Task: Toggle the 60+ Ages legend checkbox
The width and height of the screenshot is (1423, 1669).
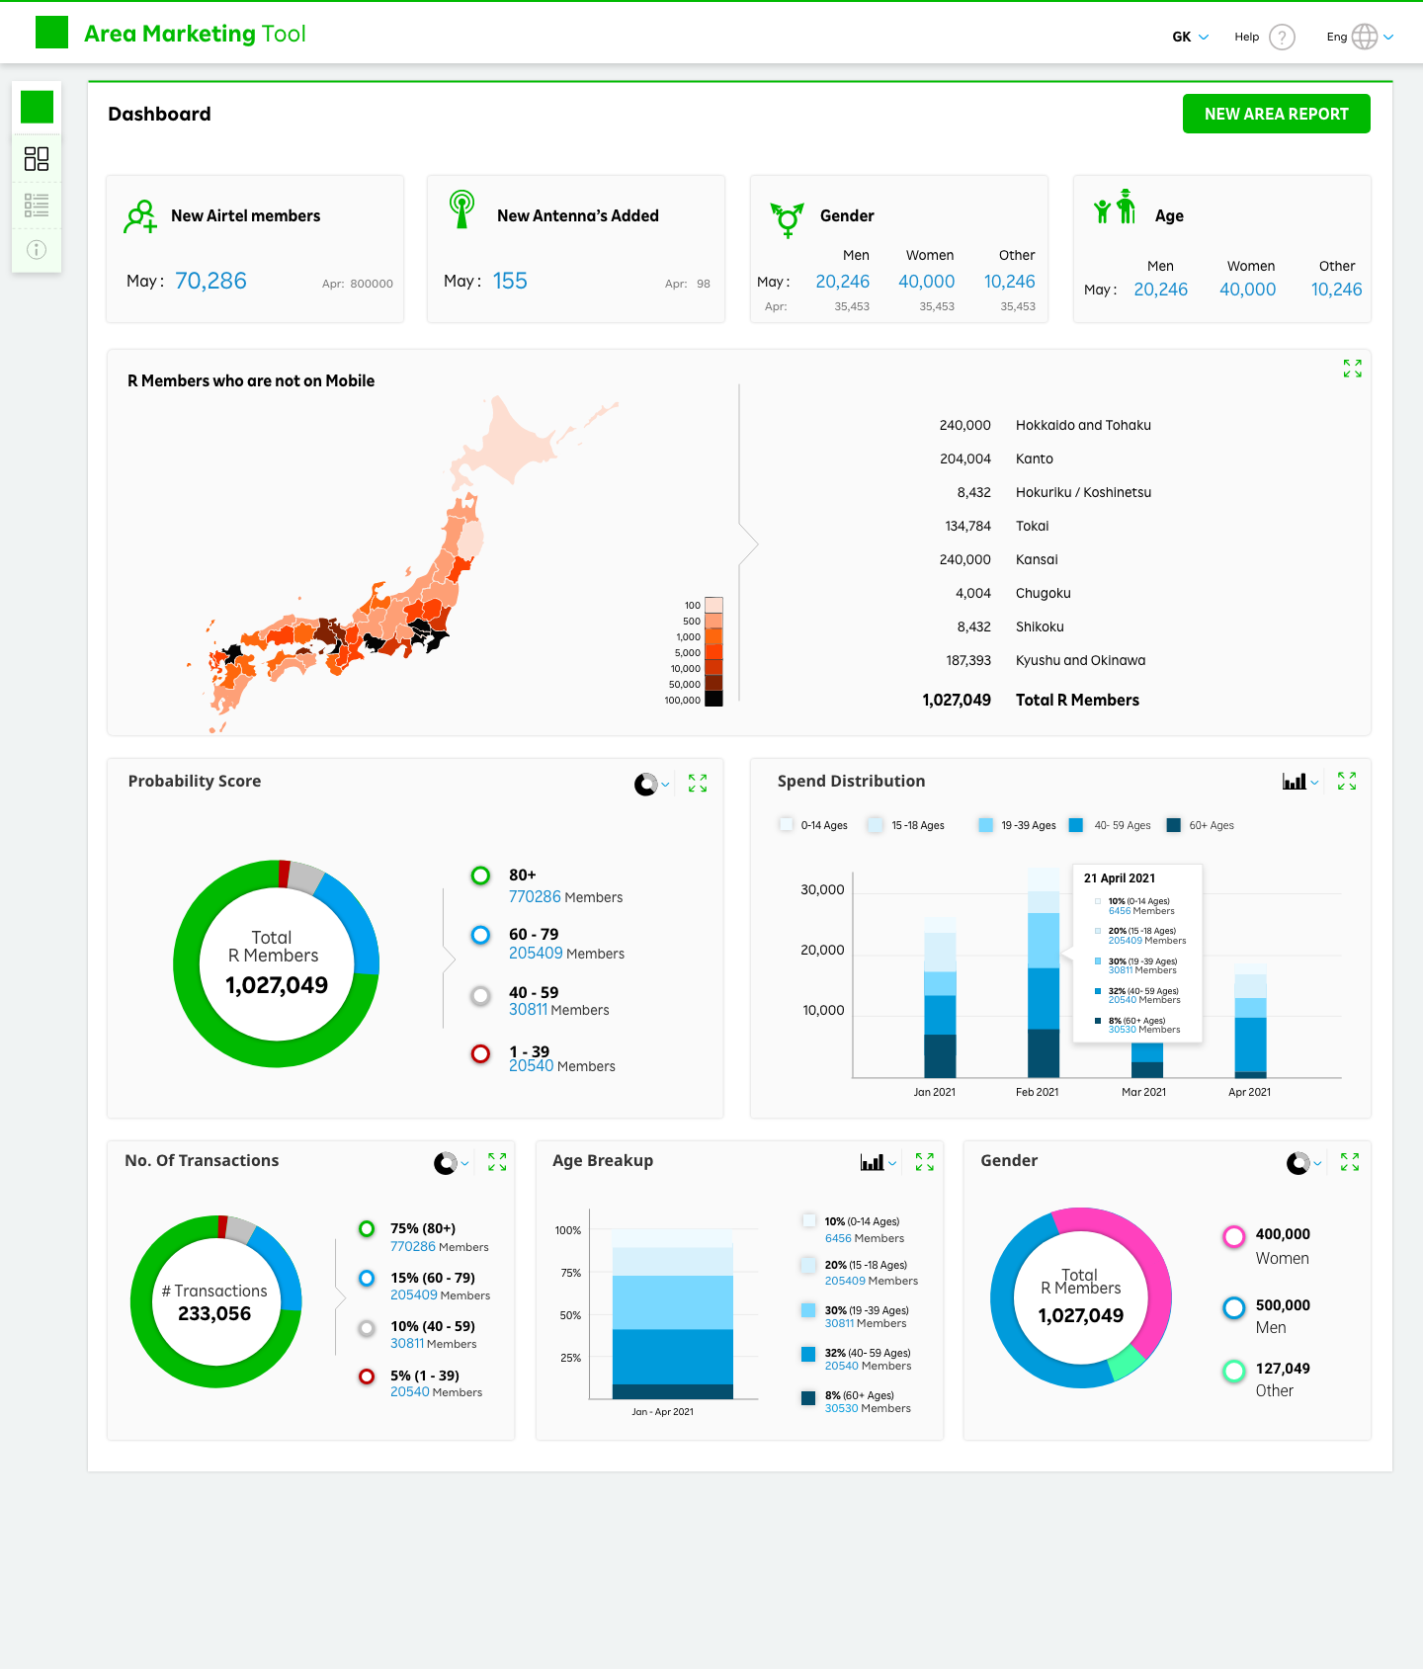Action: click(1174, 825)
